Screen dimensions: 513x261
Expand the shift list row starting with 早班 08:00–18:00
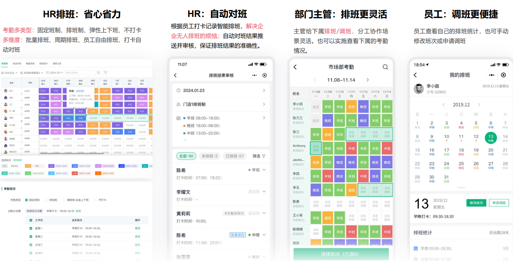[x=264, y=118]
